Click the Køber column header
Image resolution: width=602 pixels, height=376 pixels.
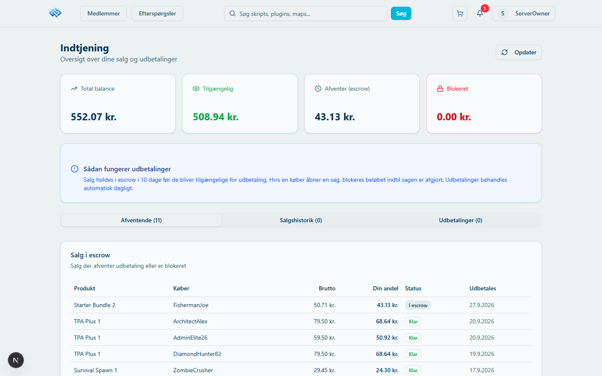[x=181, y=288]
